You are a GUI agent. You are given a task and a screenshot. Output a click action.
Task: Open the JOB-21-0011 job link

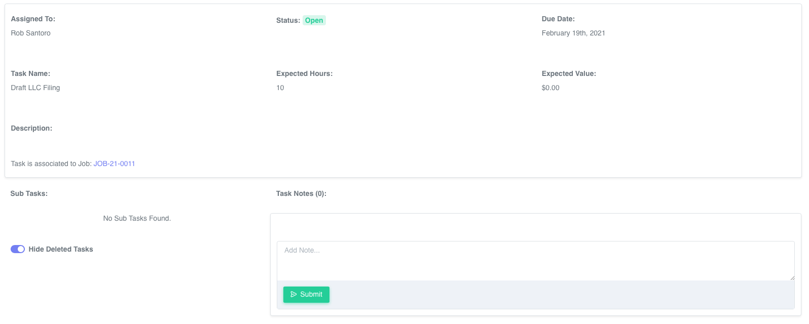[114, 164]
